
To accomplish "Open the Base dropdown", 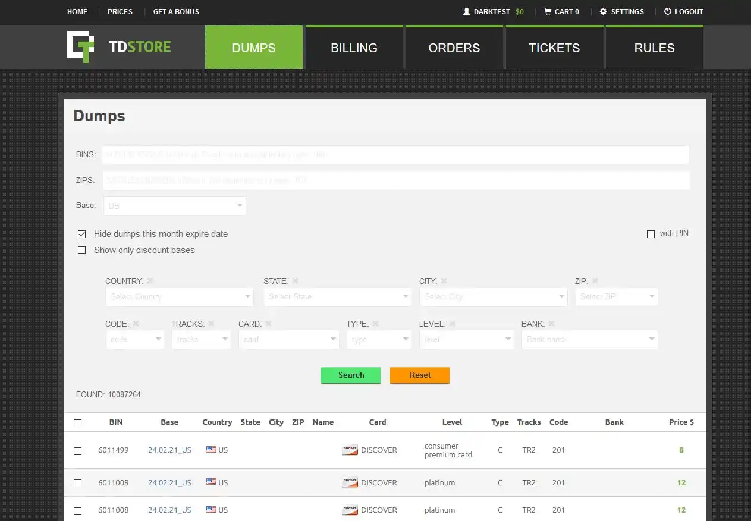I will [x=175, y=206].
